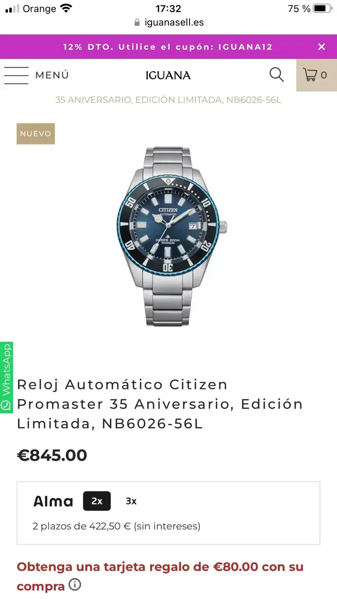Screen dimensions: 337x599
Task: Tap the iguanasell.es address bar
Action: (x=168, y=22)
